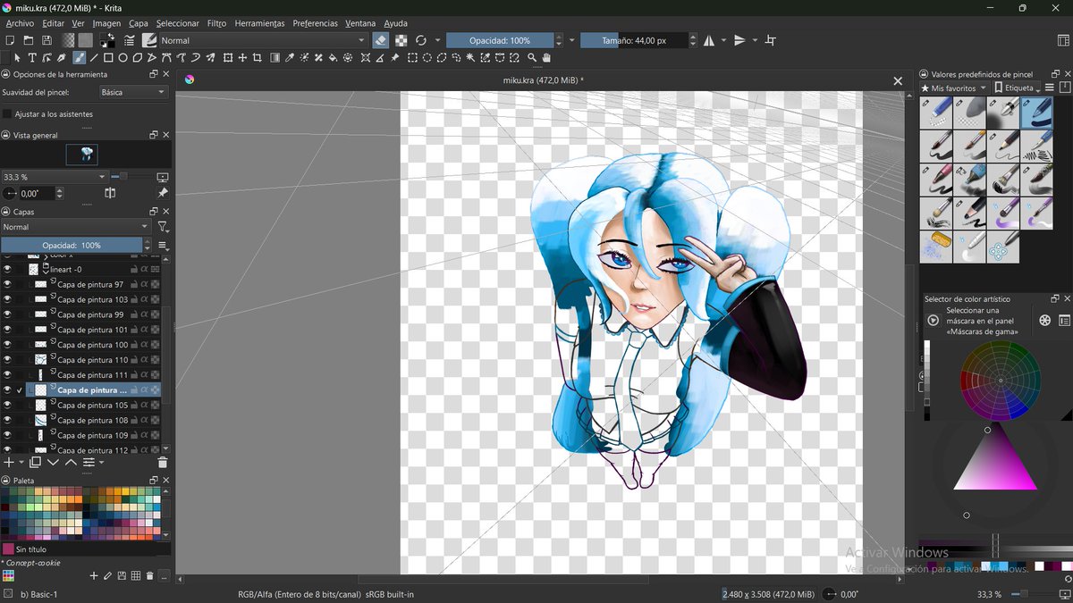This screenshot has height=603, width=1073.
Task: Open the brush editor settings icon
Action: tap(130, 40)
